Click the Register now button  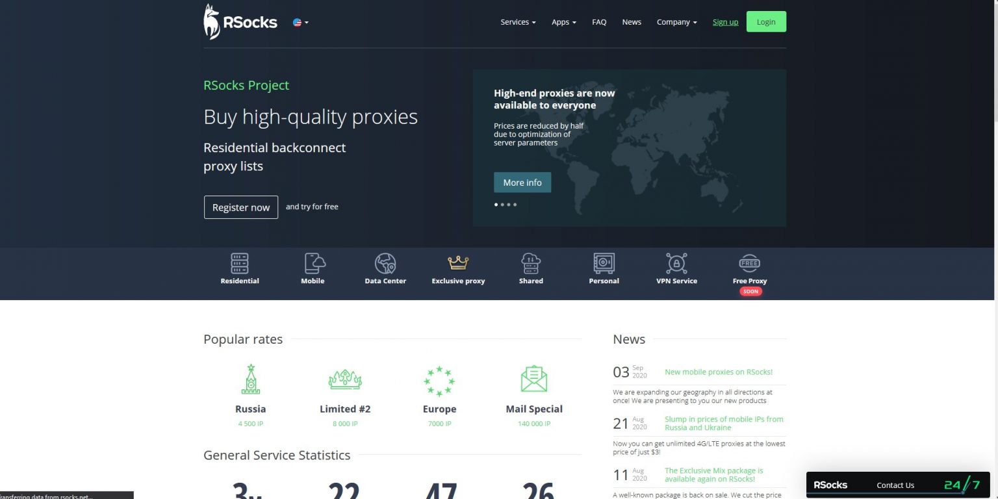pyautogui.click(x=240, y=207)
